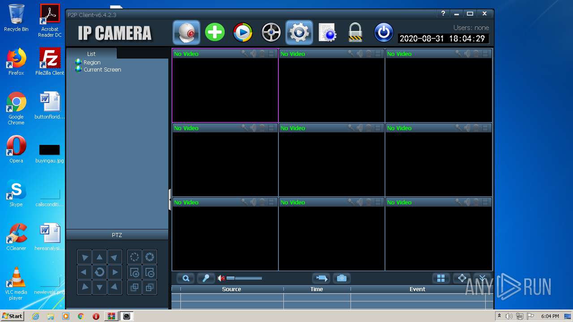Select the bottom-right video tile
This screenshot has width=573, height=322.
[439, 234]
